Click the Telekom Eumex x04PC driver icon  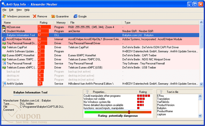[x=4, y=68]
